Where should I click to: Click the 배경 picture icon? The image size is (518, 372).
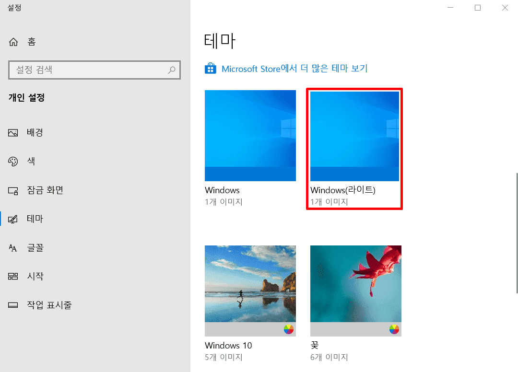(x=13, y=133)
